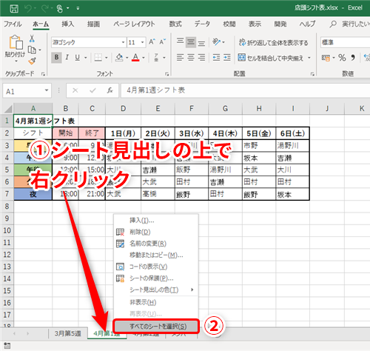
Task: Click the accounting currency format icon
Action: click(x=326, y=58)
